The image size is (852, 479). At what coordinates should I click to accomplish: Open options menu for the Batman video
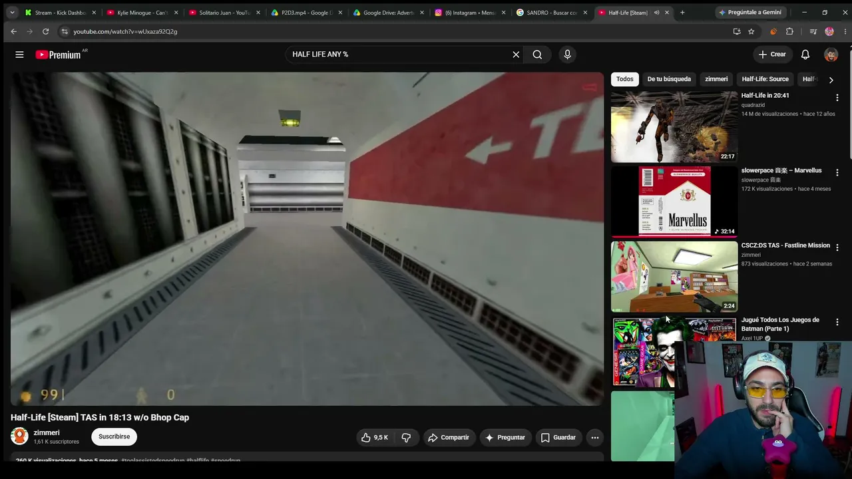pyautogui.click(x=837, y=322)
